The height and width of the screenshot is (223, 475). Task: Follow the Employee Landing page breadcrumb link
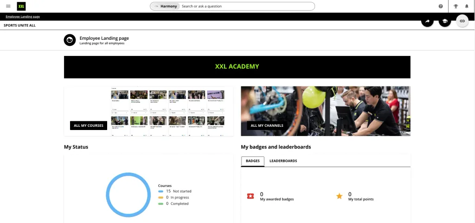tap(23, 17)
